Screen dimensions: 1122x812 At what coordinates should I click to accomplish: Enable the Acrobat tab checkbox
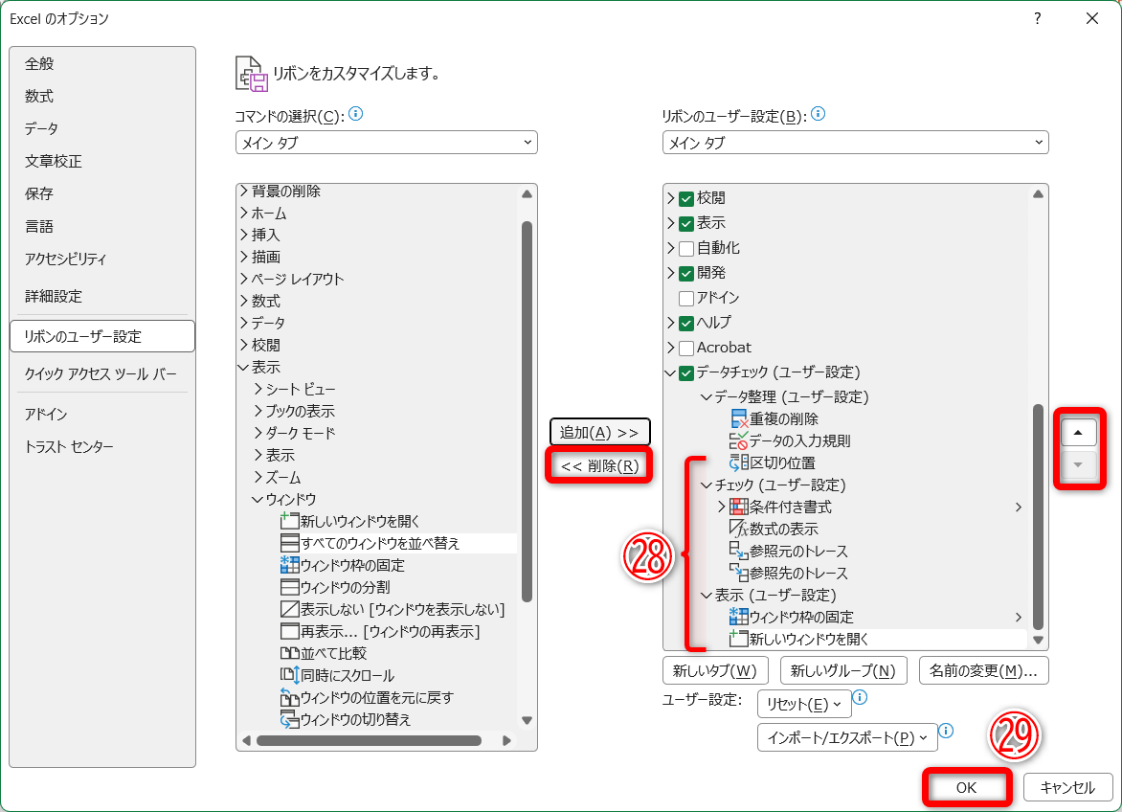click(x=686, y=349)
